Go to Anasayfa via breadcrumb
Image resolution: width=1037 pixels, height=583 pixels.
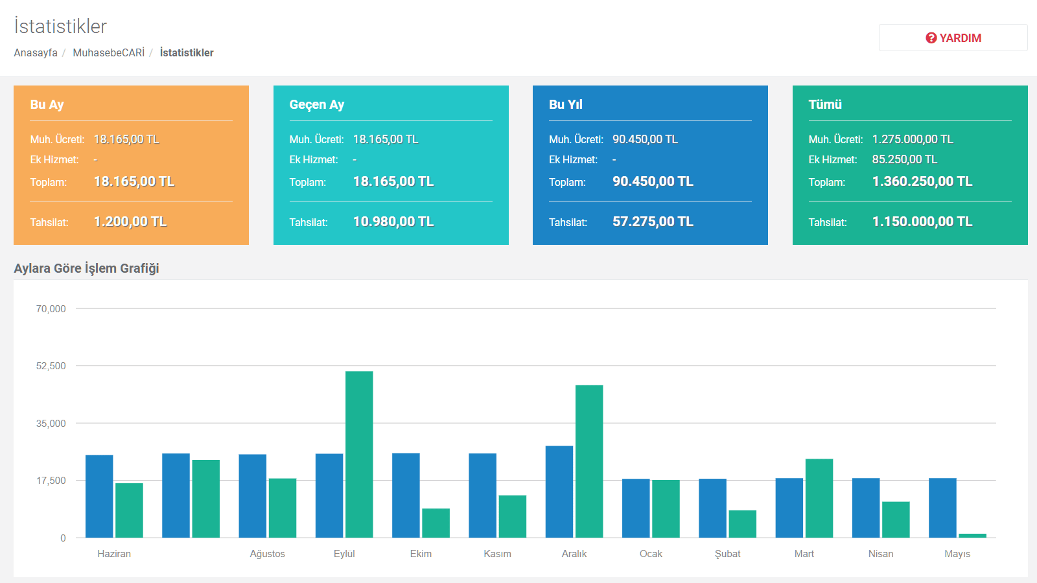[36, 53]
